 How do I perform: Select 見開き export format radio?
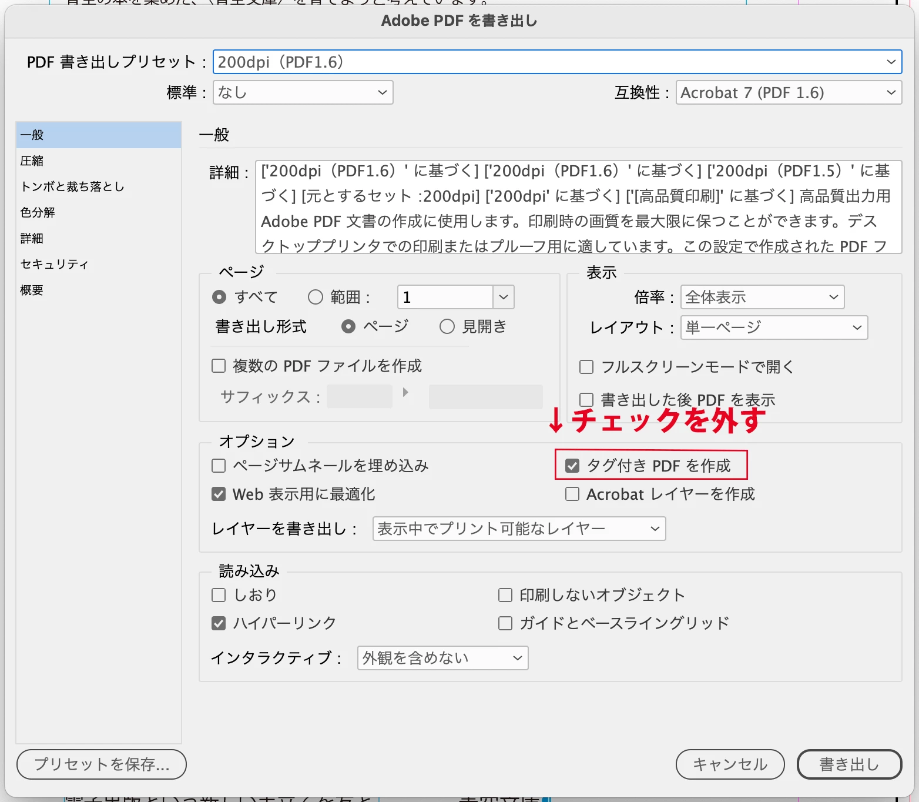point(447,326)
